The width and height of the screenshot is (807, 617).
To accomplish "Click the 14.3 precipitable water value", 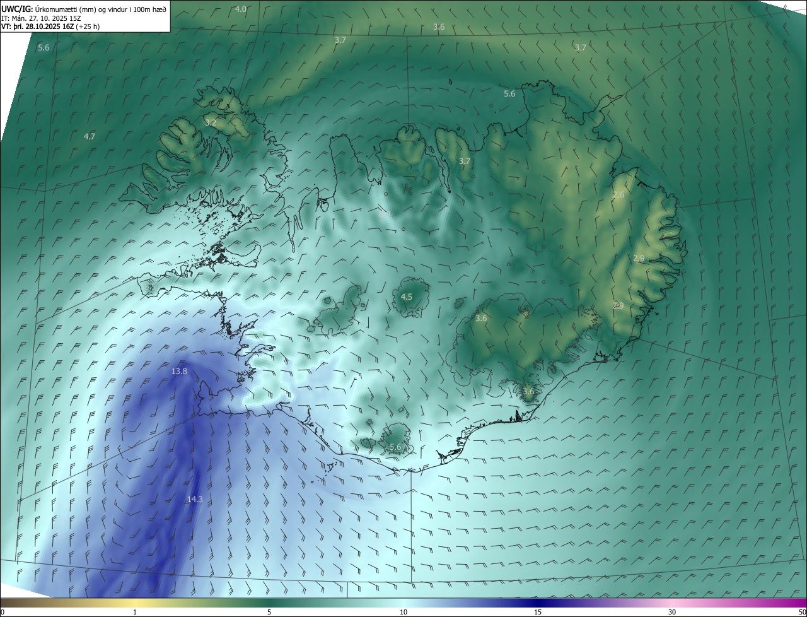I will pyautogui.click(x=195, y=500).
